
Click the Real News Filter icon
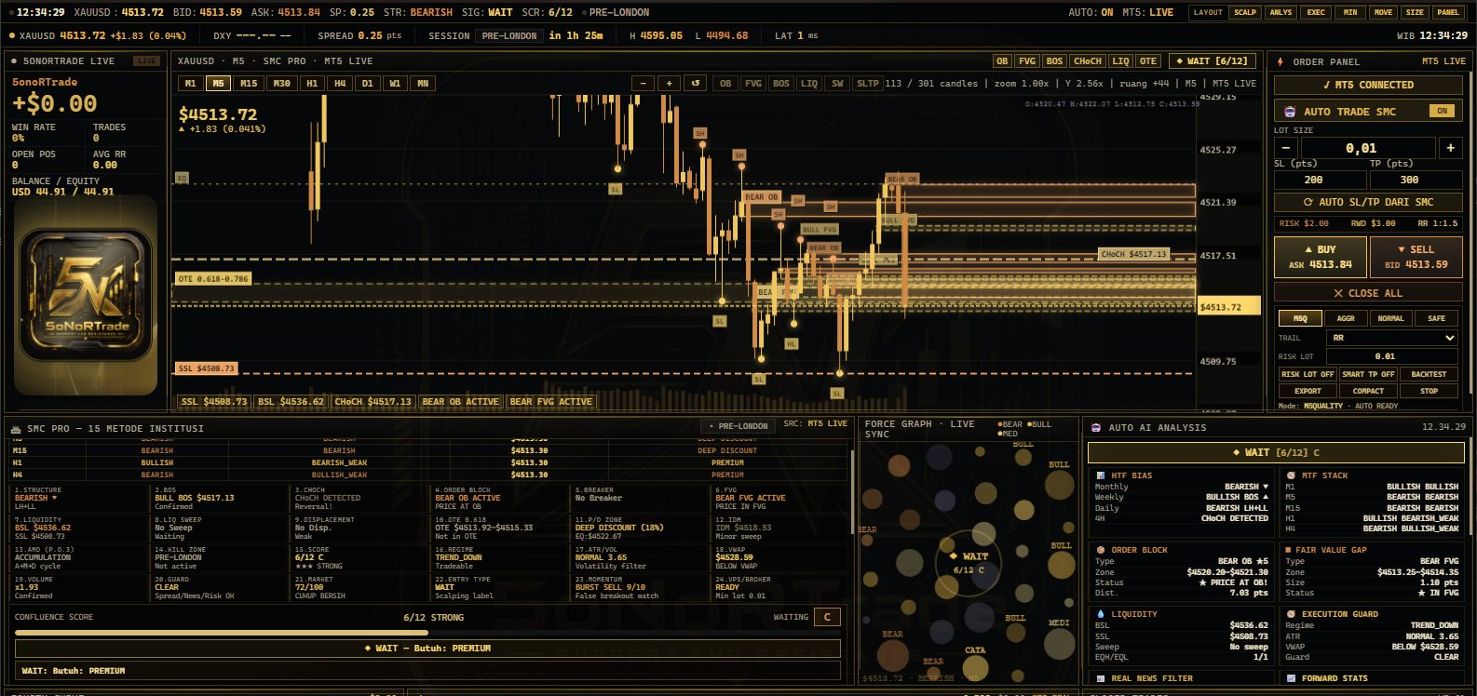point(1101,678)
